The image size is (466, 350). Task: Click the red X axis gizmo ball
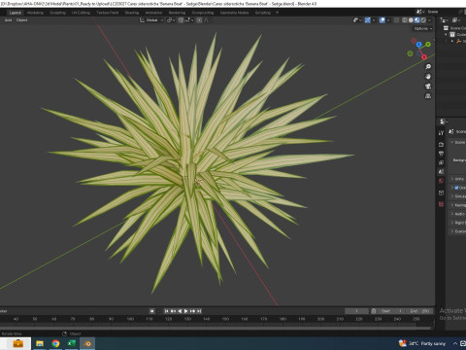tap(424, 57)
